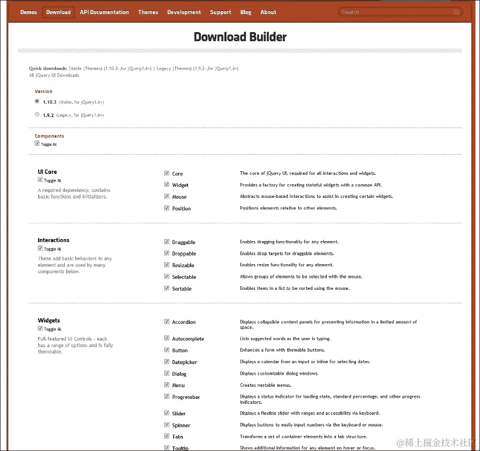Uncheck the Core checkbox
This screenshot has width=480, height=451.
coord(167,173)
